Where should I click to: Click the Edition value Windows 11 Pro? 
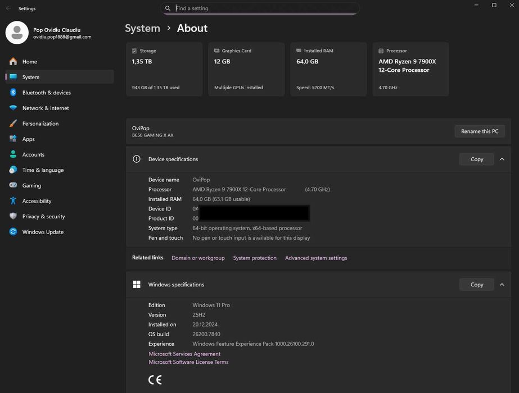click(211, 305)
